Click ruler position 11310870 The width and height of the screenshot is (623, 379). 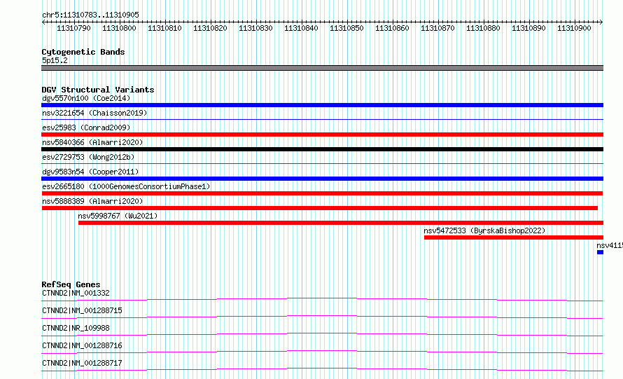437,28
